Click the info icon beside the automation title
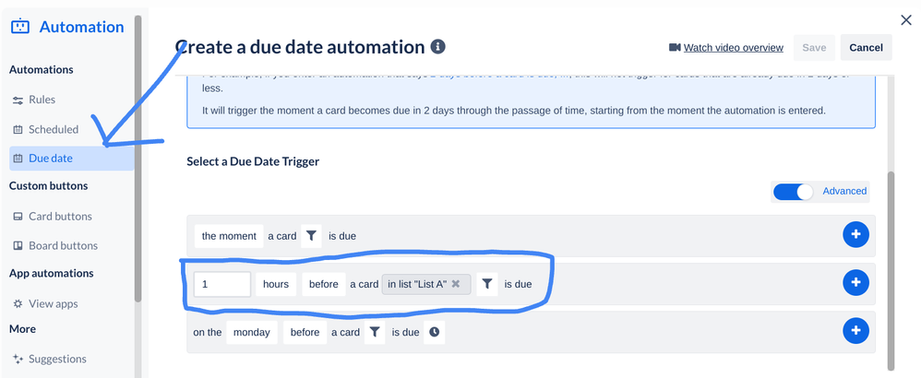 (x=437, y=47)
